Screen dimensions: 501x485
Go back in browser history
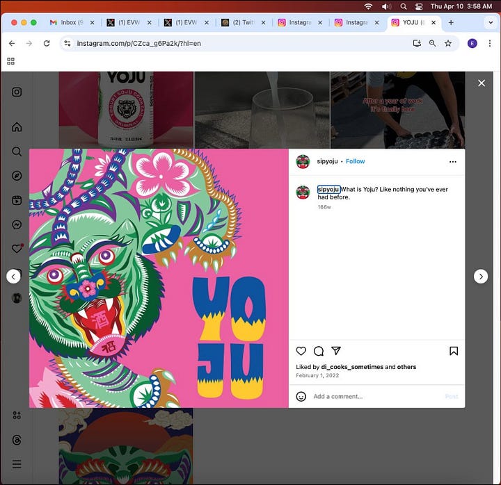click(12, 43)
